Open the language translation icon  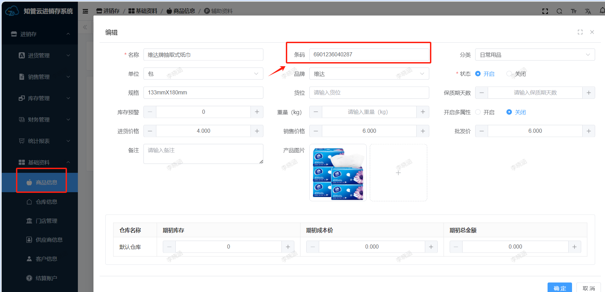click(x=588, y=11)
